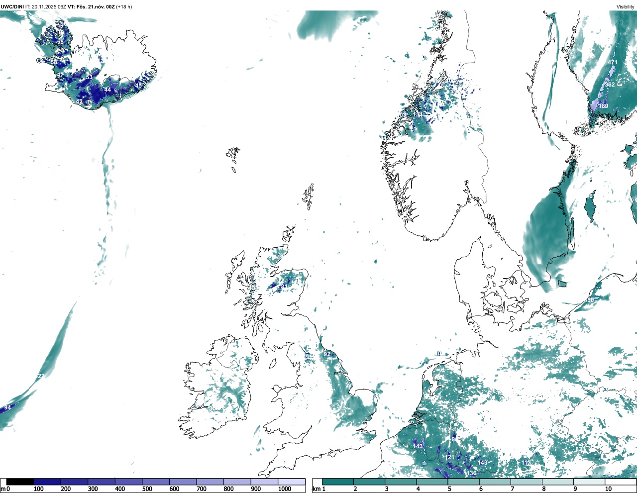The image size is (637, 493).
Task: Click the '1000' tick label on meter scale
Action: 285,489
